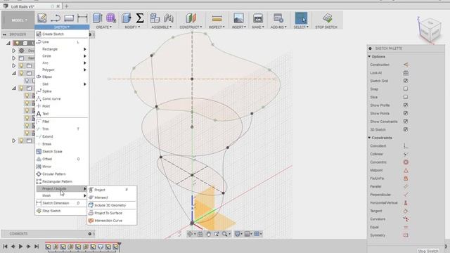
Task: Click the Concentric constraint icon
Action: (x=406, y=162)
